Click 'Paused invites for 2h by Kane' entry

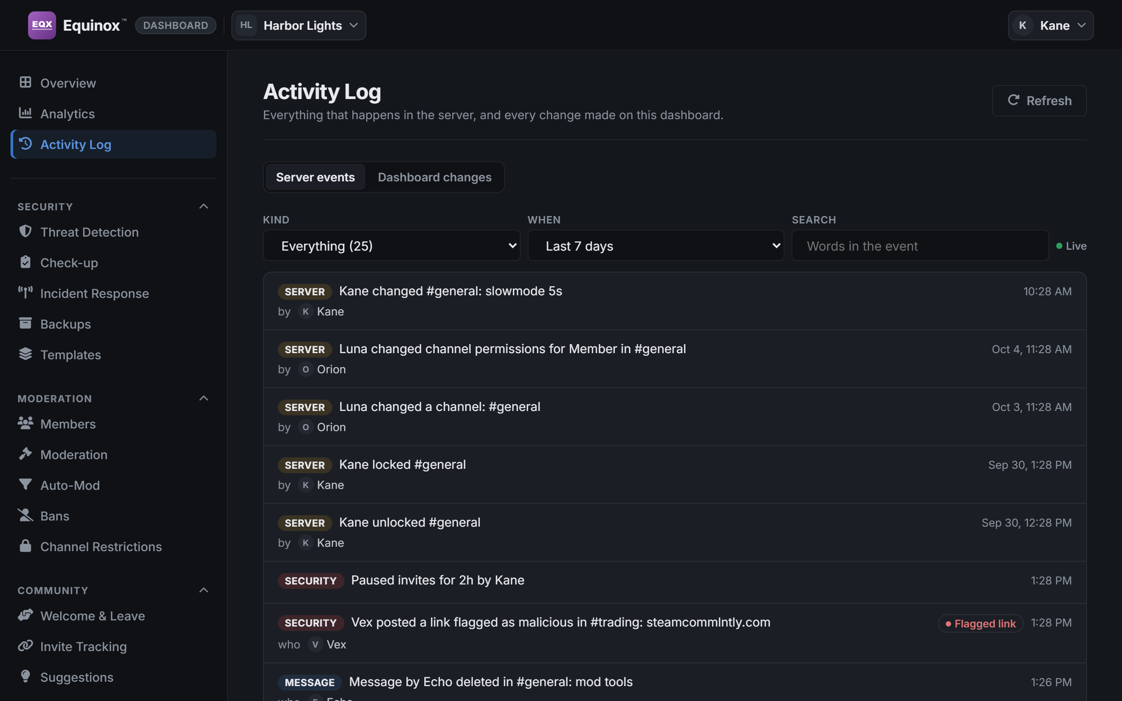click(675, 582)
